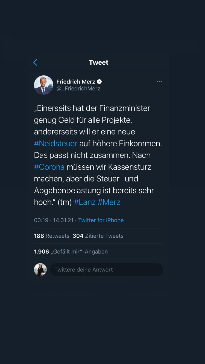205x364 pixels.
Task: Show the 304 Zitierte Tweets
Action: pos(98,236)
